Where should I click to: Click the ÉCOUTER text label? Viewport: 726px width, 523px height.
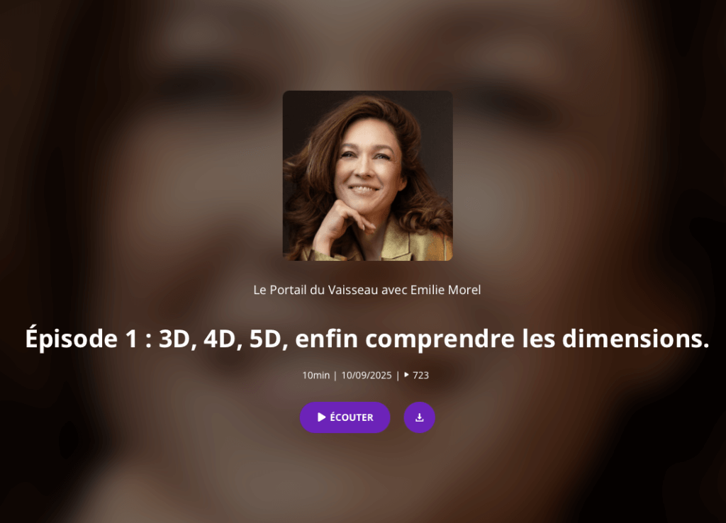(x=352, y=417)
